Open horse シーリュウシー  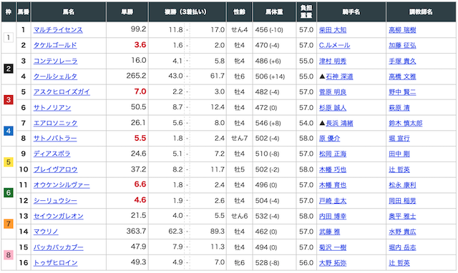[x=55, y=201]
